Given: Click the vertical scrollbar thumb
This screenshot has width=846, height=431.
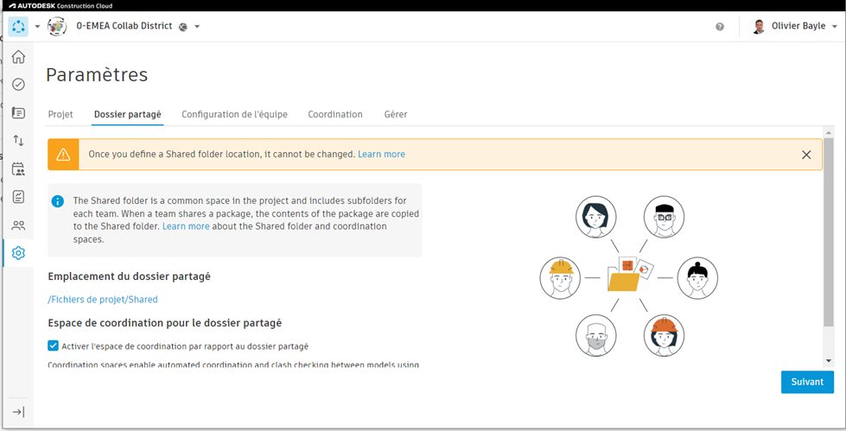Looking at the screenshot, I should [x=828, y=232].
